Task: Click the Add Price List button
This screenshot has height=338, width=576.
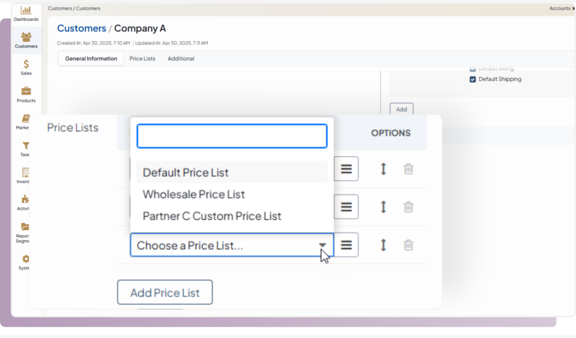Action: (165, 292)
